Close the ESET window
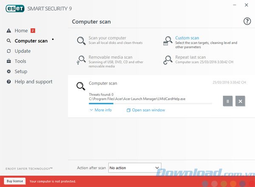255x187 pixels. (246, 5)
